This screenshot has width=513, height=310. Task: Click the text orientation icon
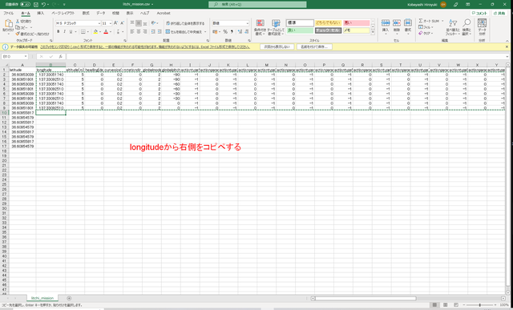[x=153, y=23]
